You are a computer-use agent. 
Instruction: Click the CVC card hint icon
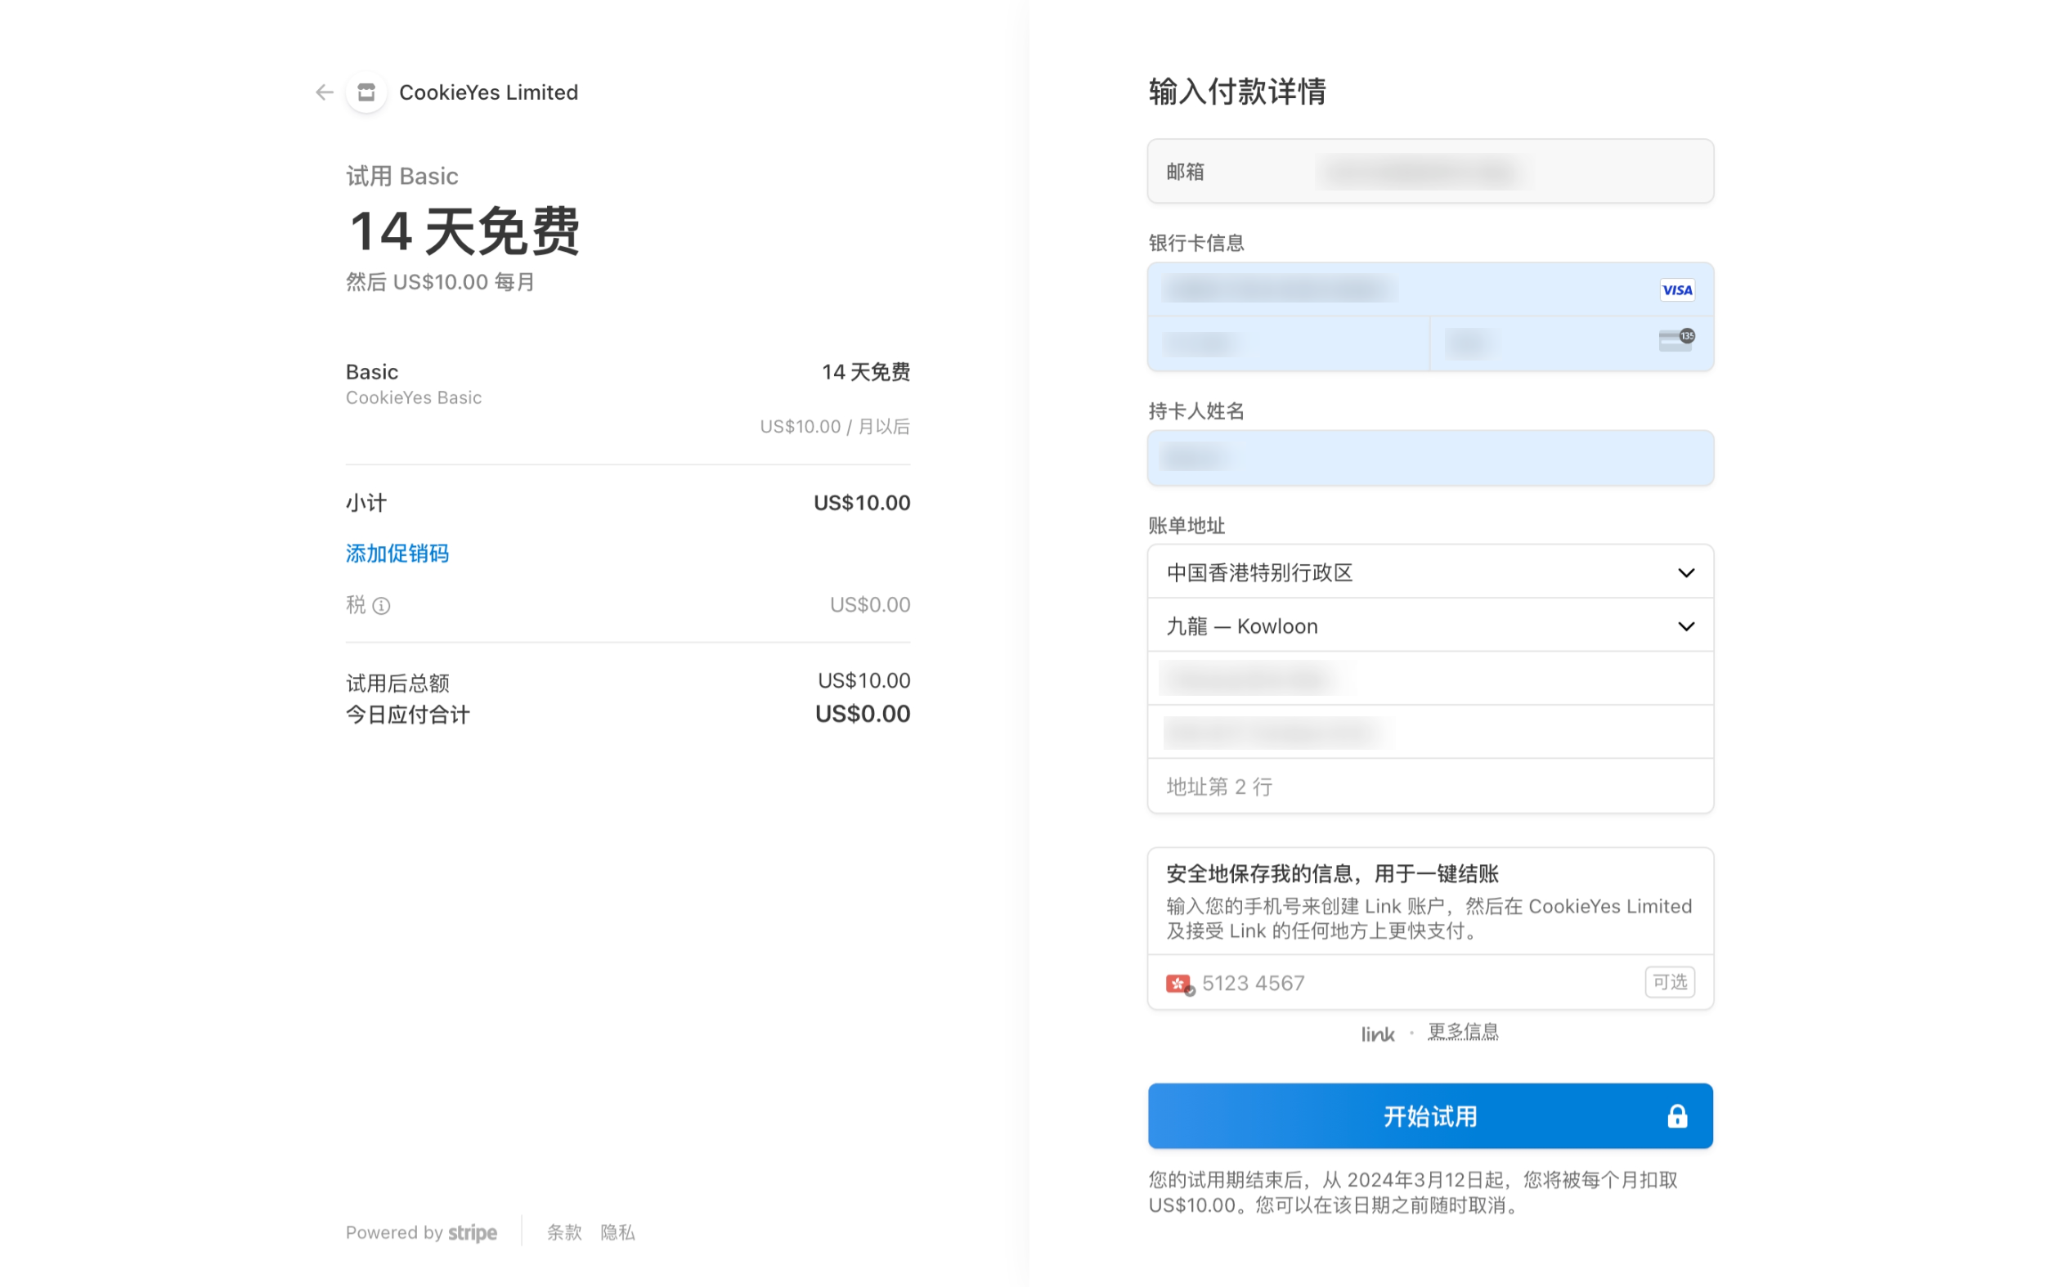coord(1676,340)
